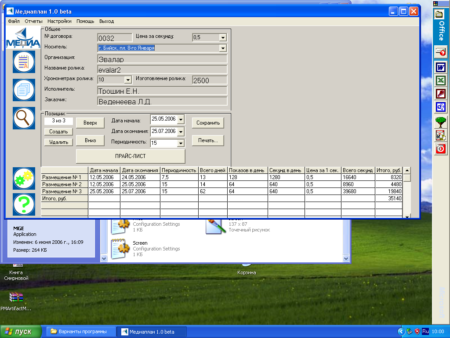Open settings via the gears icon
The width and height of the screenshot is (450, 338).
tap(24, 178)
